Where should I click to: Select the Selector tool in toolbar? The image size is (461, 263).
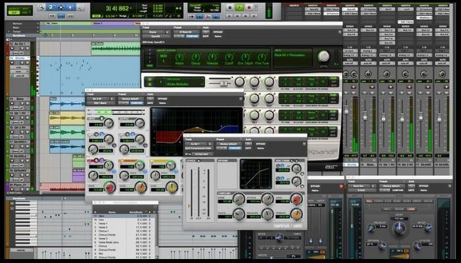tap(61, 7)
